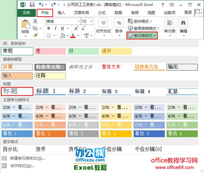Select the 检查单元格 check cell style
The width and height of the screenshot is (204, 173).
50,67
